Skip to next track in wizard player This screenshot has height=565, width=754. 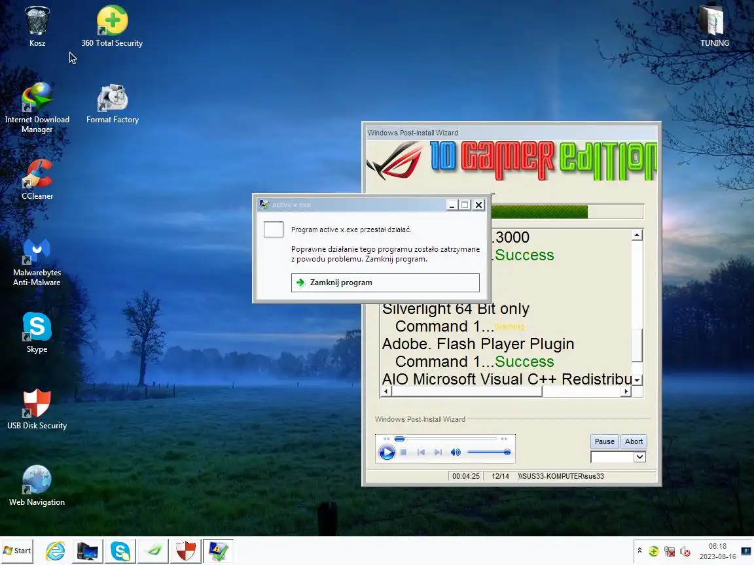coord(438,452)
